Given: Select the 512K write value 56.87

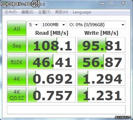Looking at the screenshot, I should (x=101, y=62).
